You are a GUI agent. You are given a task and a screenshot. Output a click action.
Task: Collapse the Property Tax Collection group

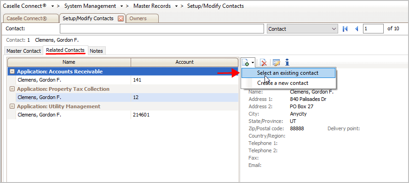click(12, 89)
